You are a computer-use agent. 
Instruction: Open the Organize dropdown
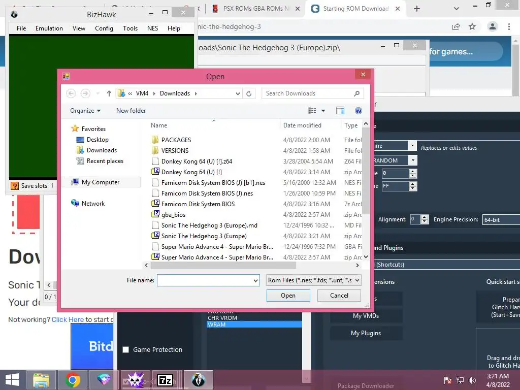[85, 111]
